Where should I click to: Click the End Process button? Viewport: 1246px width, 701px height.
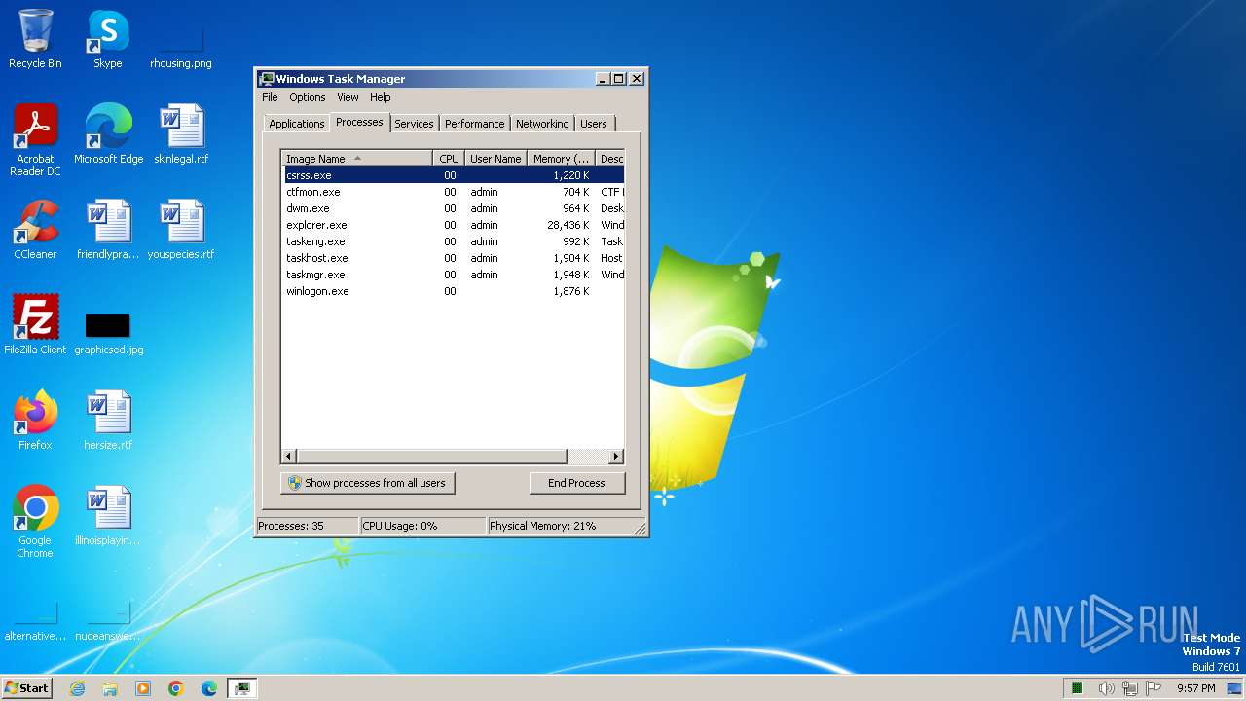coord(576,483)
